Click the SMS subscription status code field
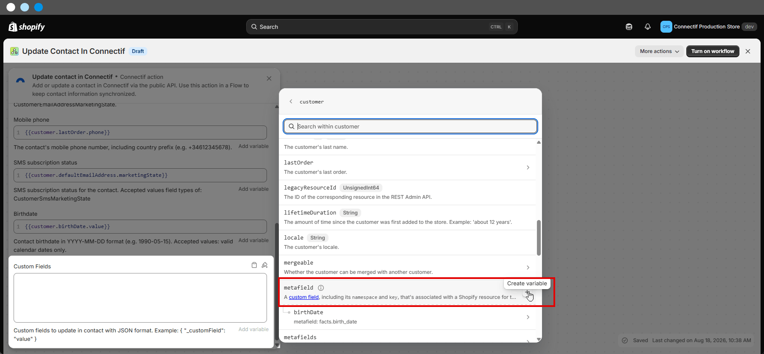The width and height of the screenshot is (764, 354). click(x=140, y=175)
